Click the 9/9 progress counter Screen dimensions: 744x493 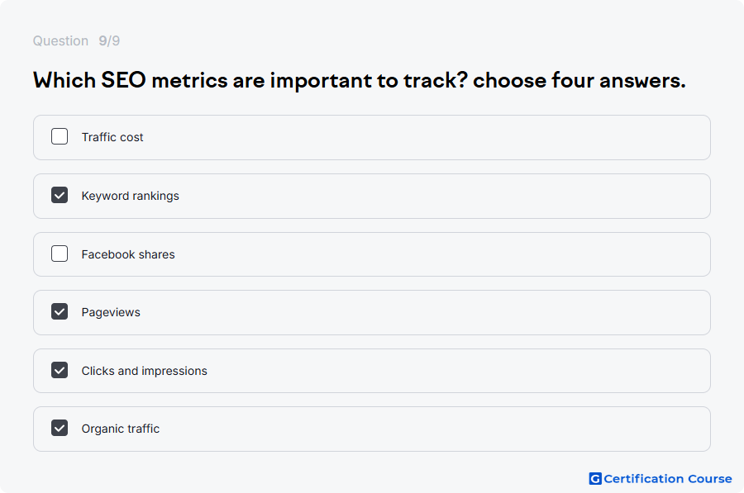[x=109, y=40]
